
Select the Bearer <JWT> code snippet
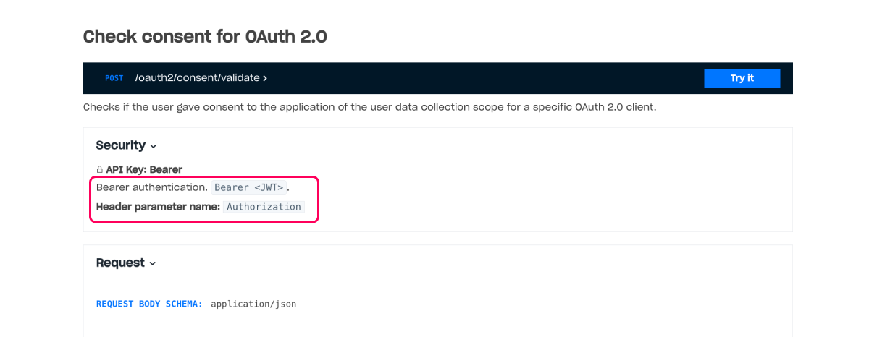click(249, 187)
